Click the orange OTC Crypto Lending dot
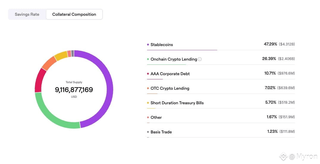This screenshot has width=320, height=164. [148, 88]
